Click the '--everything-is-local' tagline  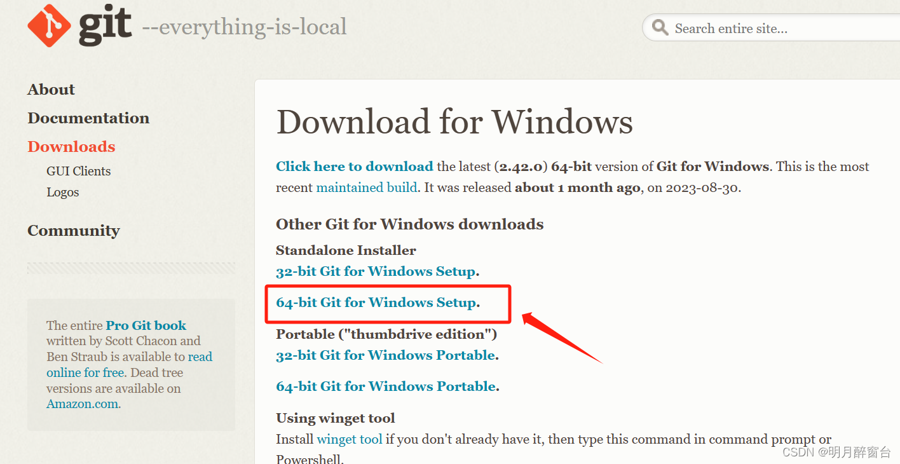pos(244,27)
